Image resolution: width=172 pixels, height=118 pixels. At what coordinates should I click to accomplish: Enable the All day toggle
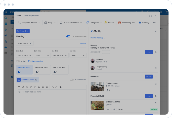pos(18,61)
